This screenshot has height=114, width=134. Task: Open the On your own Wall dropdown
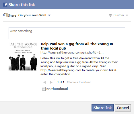tap(34, 15)
